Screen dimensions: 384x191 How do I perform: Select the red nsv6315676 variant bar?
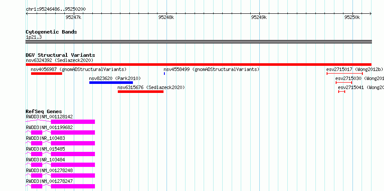tap(141, 92)
